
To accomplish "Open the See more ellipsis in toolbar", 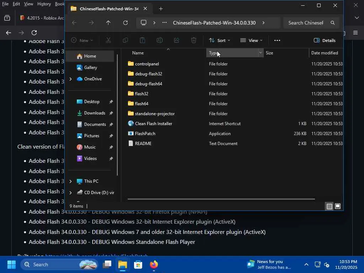I will point(277,41).
